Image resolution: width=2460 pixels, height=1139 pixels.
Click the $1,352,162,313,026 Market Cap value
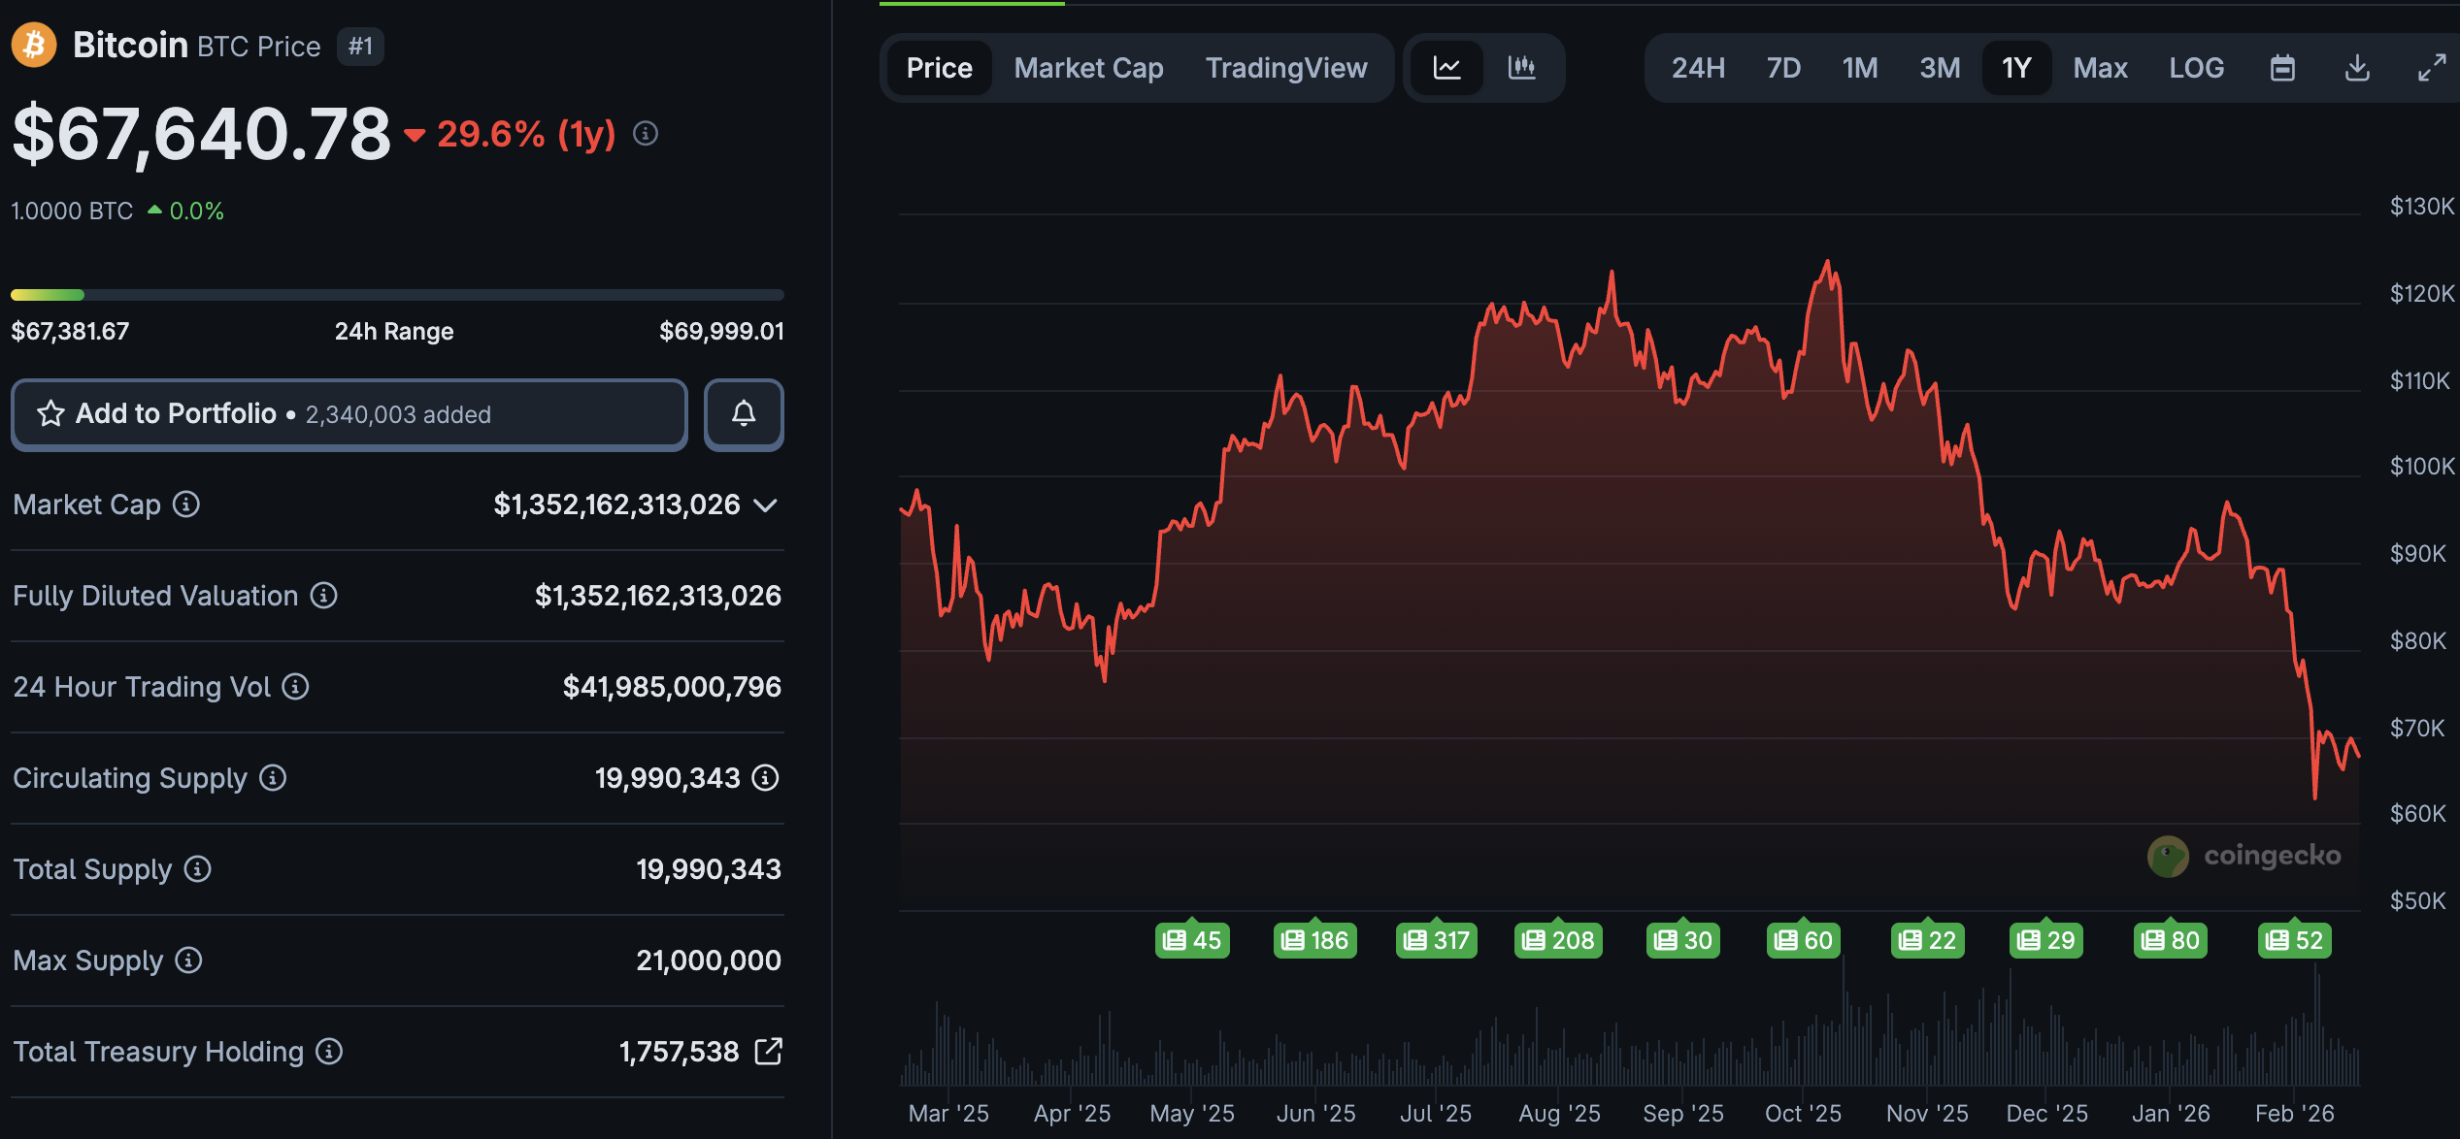coord(616,504)
